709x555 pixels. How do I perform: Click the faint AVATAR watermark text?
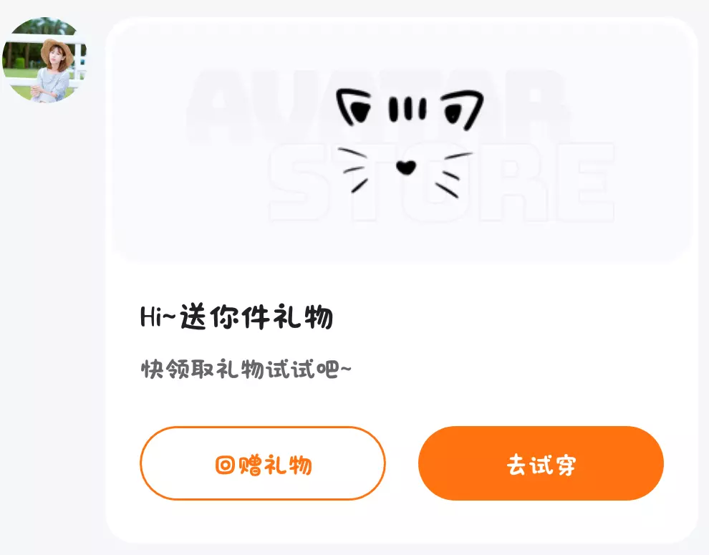377,106
